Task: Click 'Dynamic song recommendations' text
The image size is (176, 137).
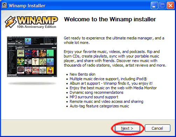Action: point(97,92)
